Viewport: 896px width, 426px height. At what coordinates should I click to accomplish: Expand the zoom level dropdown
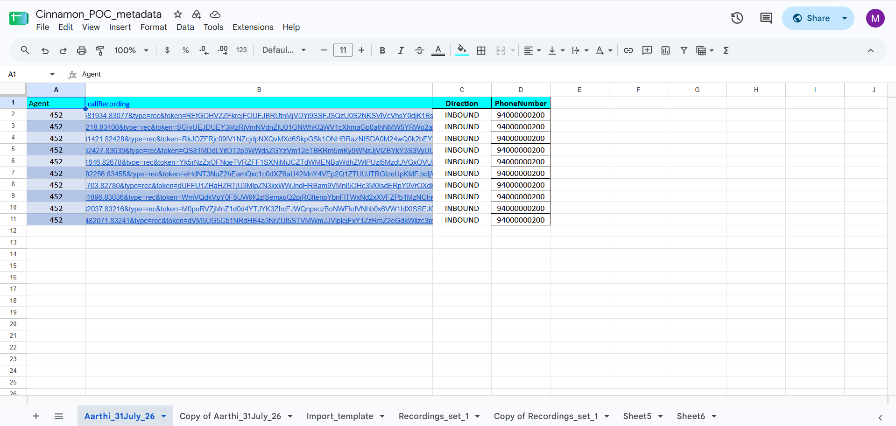point(132,50)
